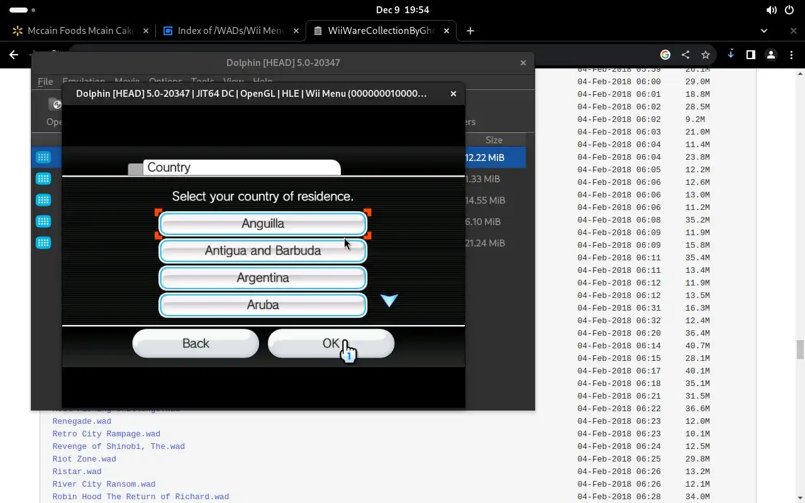This screenshot has height=503, width=805.
Task: Select Anguilla as country
Action: tap(263, 223)
